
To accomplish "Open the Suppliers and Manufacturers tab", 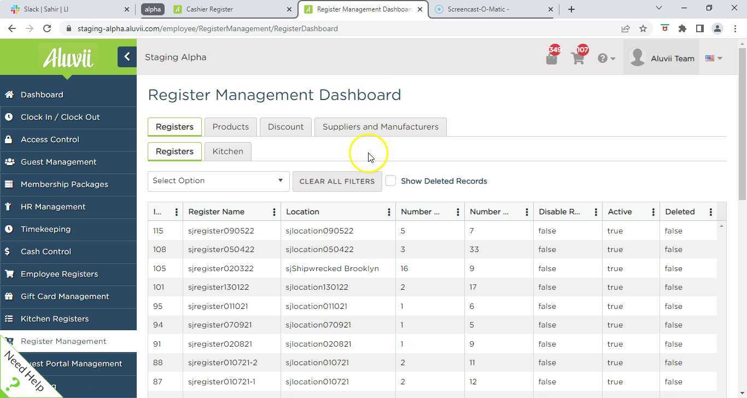I will [x=380, y=127].
